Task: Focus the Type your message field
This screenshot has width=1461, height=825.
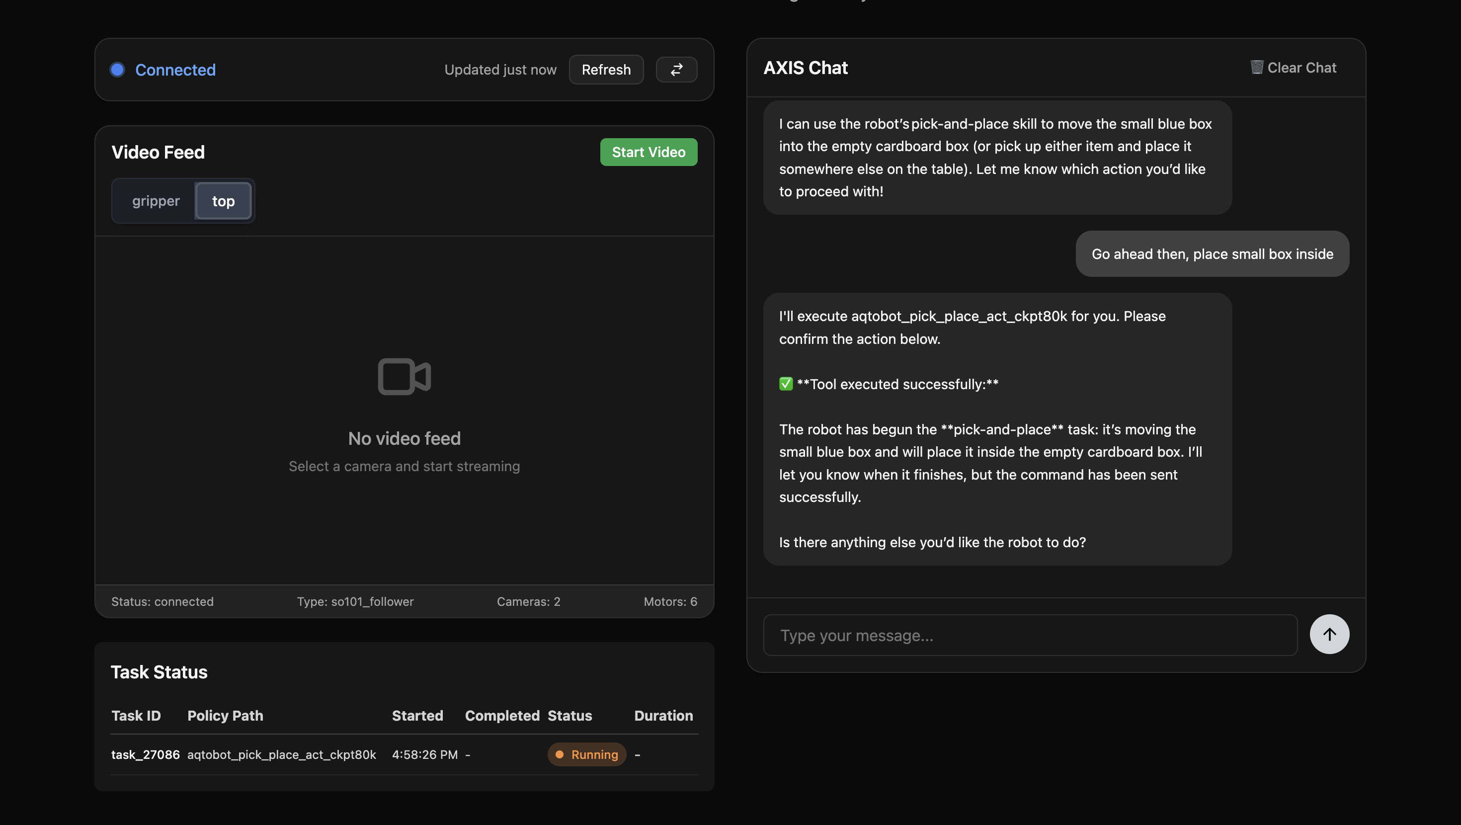Action: pos(1029,636)
